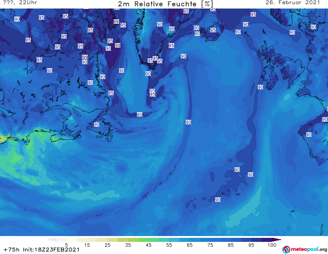Click the light gray arrow at the color bar start
This screenshot has width=328, height=254.
tap(51, 240)
